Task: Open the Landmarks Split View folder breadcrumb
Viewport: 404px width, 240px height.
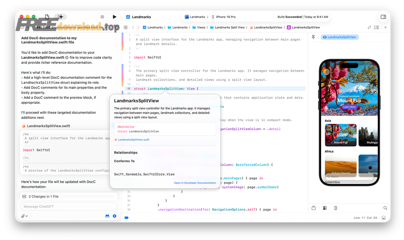Action: 227,27
